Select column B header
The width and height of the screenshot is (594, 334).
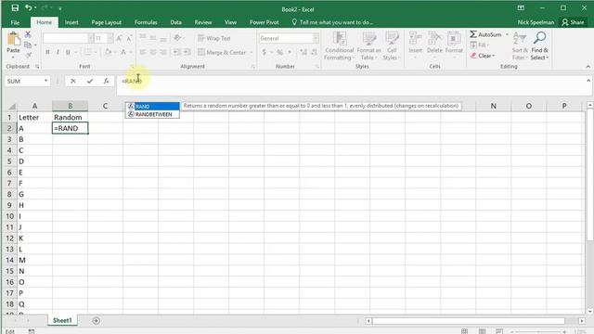click(x=71, y=106)
